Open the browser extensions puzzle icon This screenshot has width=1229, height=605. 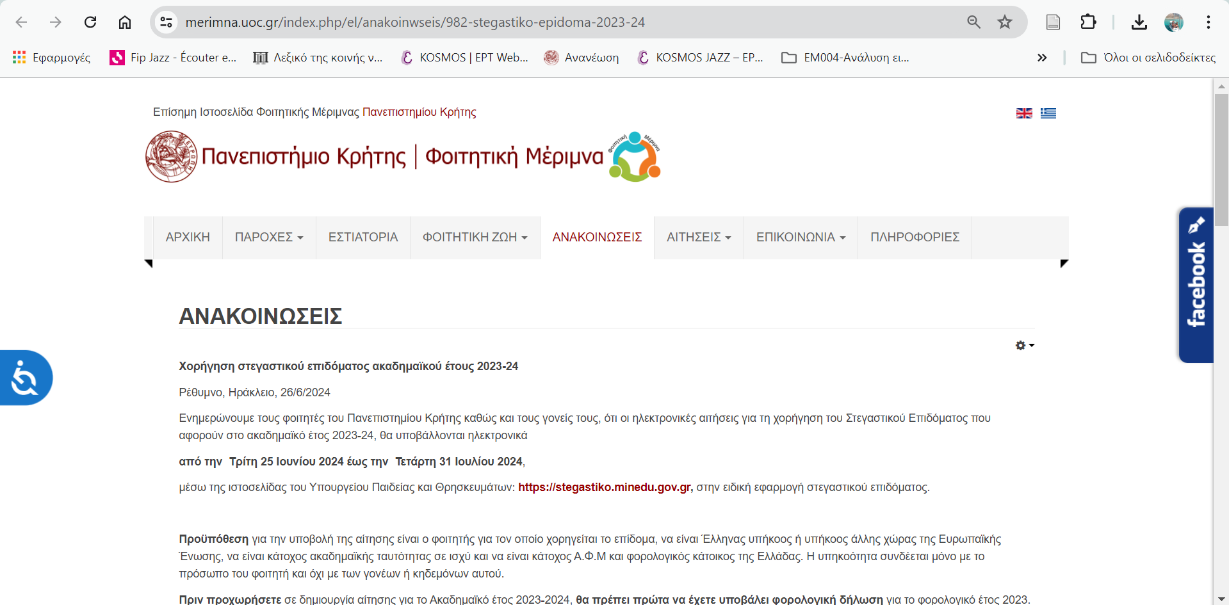[x=1088, y=22]
